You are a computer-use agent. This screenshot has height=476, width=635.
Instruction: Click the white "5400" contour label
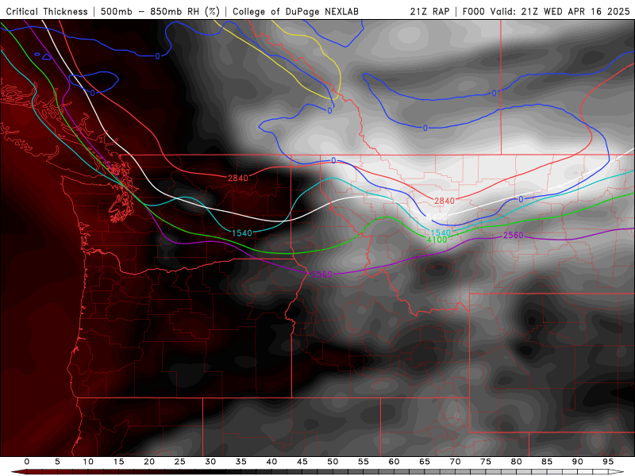437,217
